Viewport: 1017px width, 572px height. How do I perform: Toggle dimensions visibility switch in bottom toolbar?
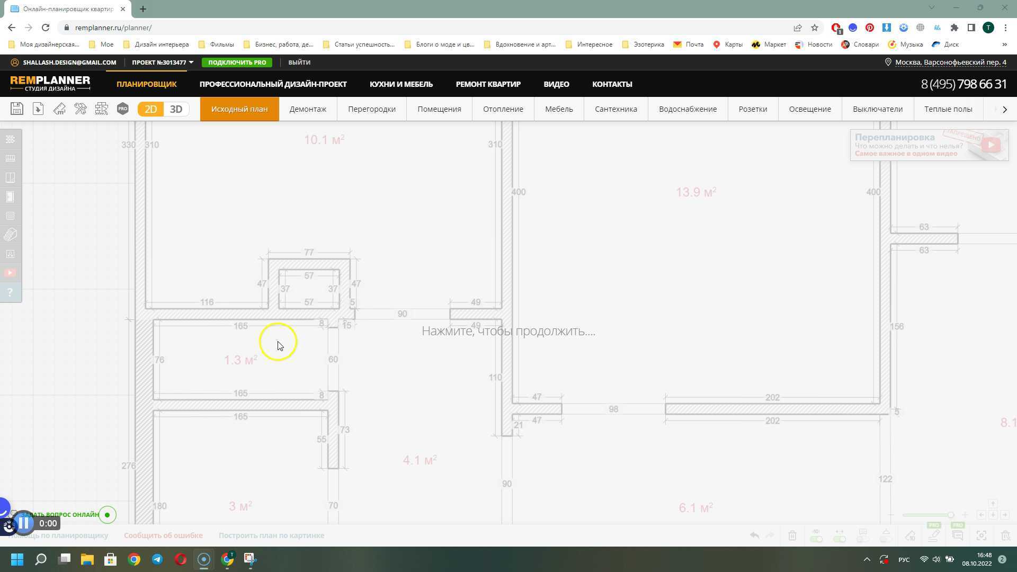tap(816, 539)
